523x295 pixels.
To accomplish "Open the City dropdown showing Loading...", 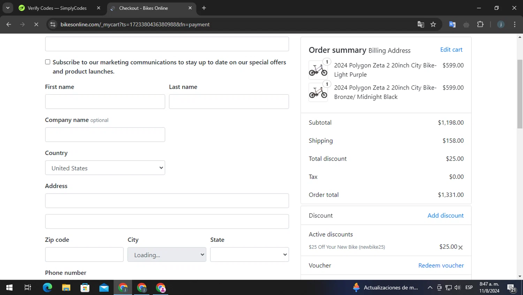I will (x=167, y=255).
